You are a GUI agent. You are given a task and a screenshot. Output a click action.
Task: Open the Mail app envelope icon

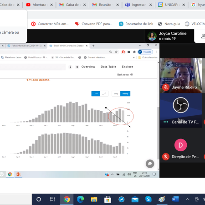(135, 199)
